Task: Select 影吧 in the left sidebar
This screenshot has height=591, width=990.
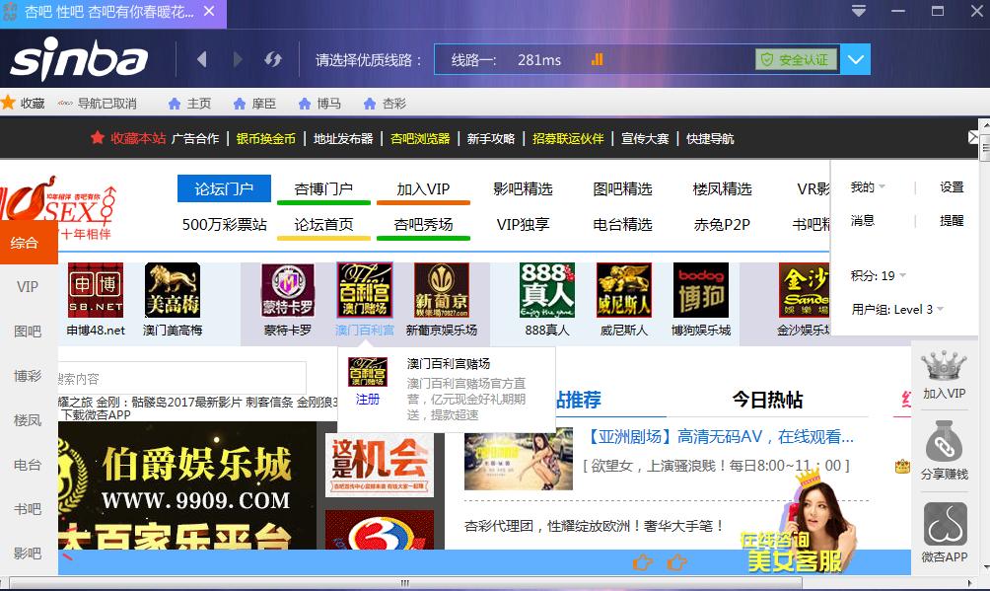Action: (28, 554)
